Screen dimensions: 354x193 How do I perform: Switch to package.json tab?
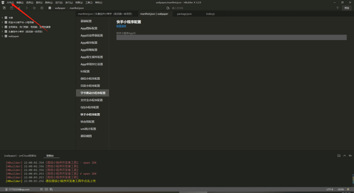coord(184,14)
